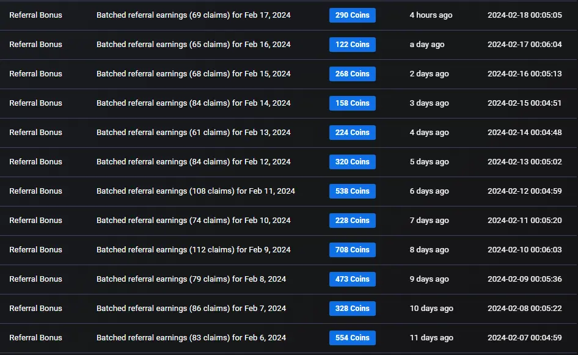Click "Referral Bonus" in the 290 Coins row
The image size is (578, 355).
coord(36,15)
